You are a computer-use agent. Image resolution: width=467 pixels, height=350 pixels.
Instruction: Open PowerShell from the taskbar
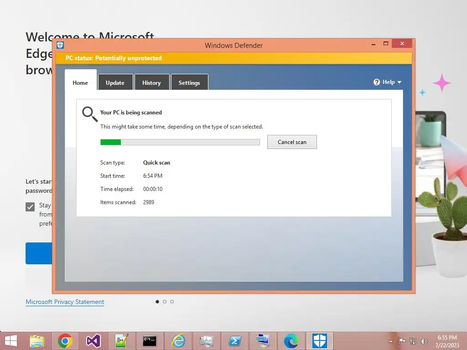tap(235, 341)
